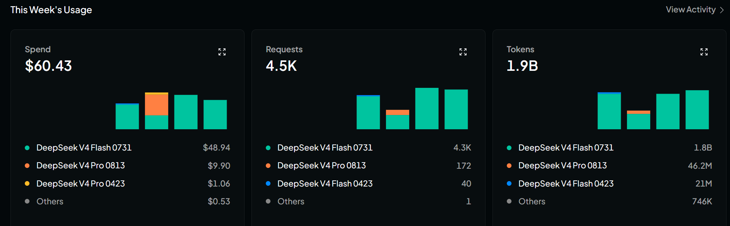This screenshot has width=730, height=226.
Task: Expand the Tokens chart card
Action: tap(704, 52)
